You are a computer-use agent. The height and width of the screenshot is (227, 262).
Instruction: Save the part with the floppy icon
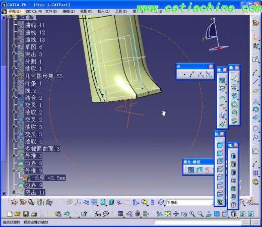tap(26, 214)
